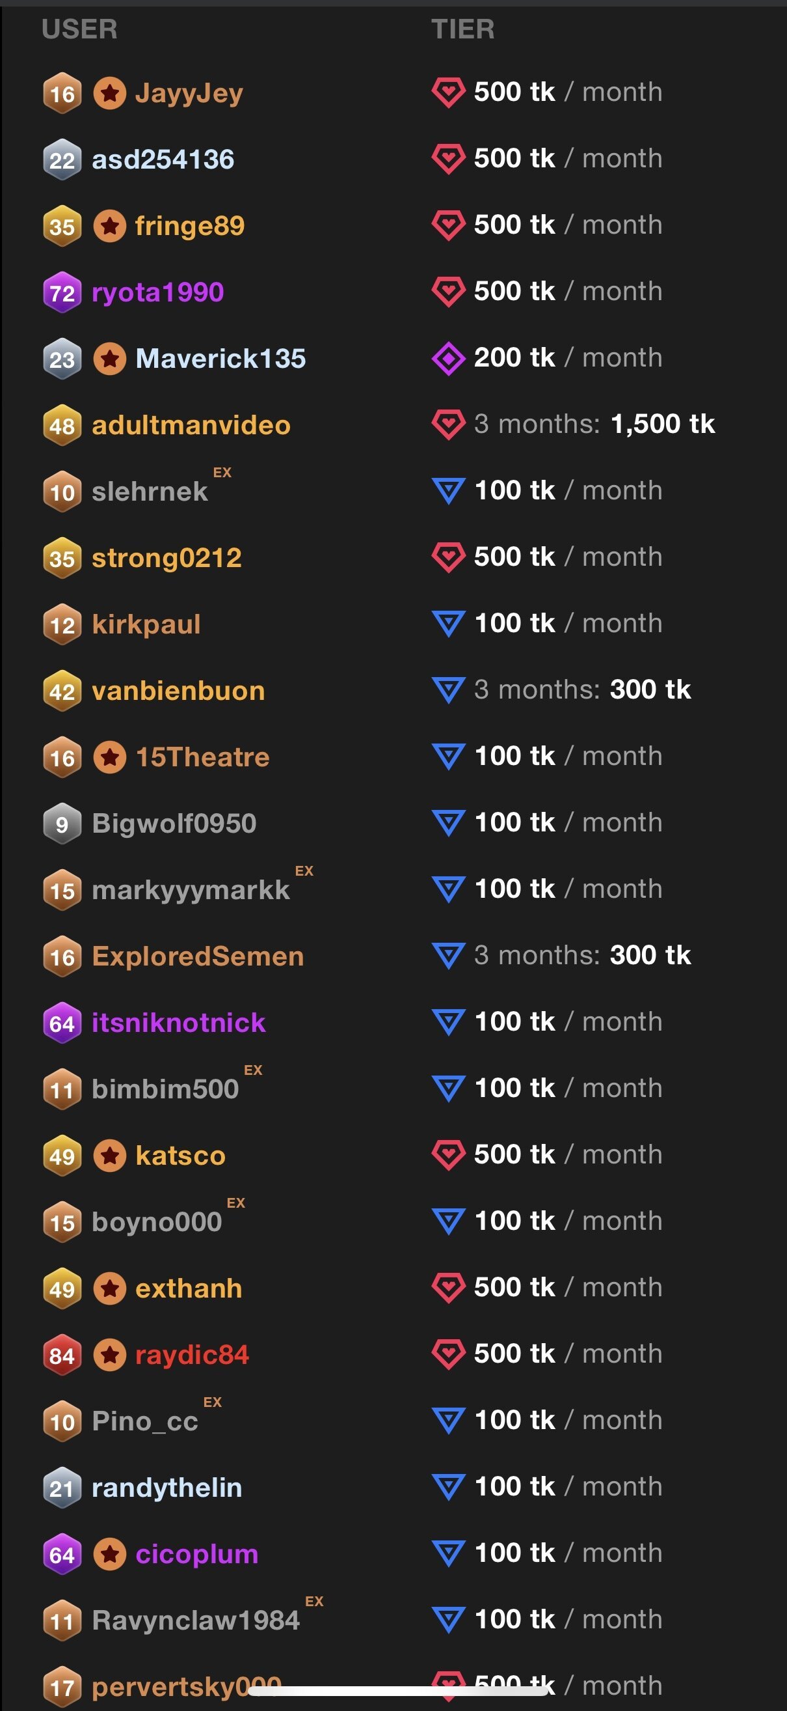
Task: Click the star icon next to raydic84
Action: 110,1355
